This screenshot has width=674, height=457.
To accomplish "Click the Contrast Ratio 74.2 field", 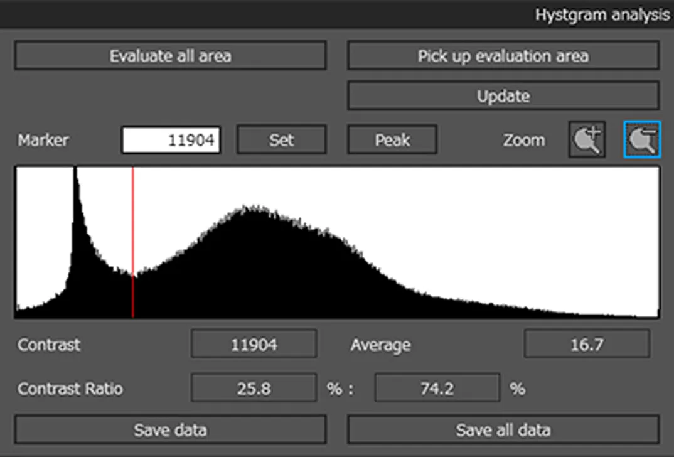I will [437, 389].
